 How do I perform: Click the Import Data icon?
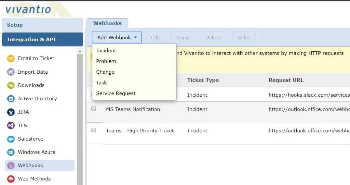coord(11,72)
